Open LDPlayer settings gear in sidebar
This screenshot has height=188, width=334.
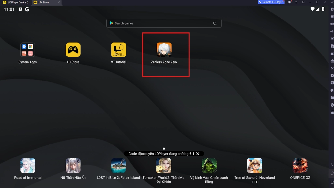pos(332,9)
